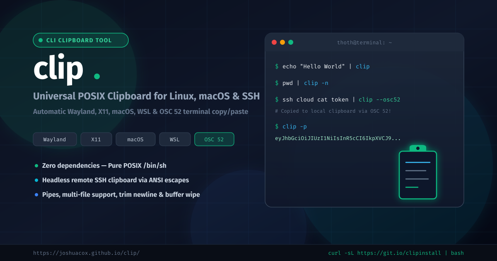This screenshot has width=497, height=261.
Task: Click the green clipboard icon
Action: click(418, 172)
